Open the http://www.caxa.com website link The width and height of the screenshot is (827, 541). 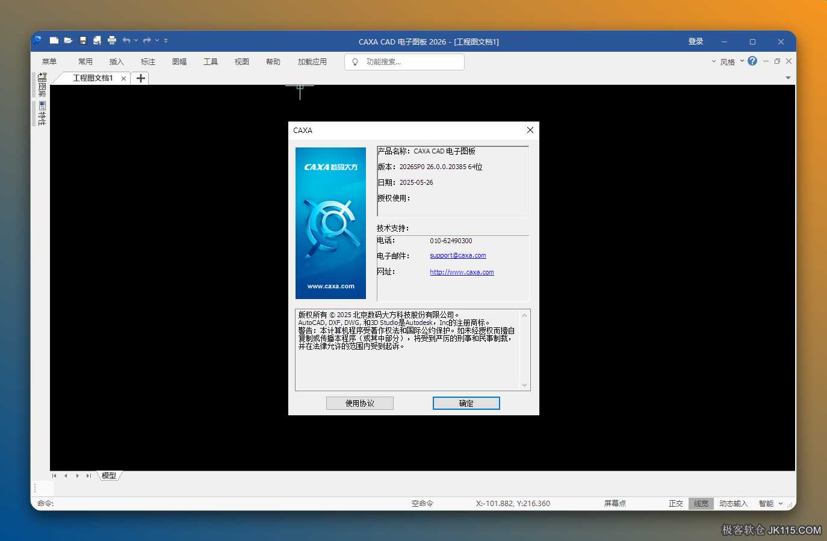click(462, 272)
